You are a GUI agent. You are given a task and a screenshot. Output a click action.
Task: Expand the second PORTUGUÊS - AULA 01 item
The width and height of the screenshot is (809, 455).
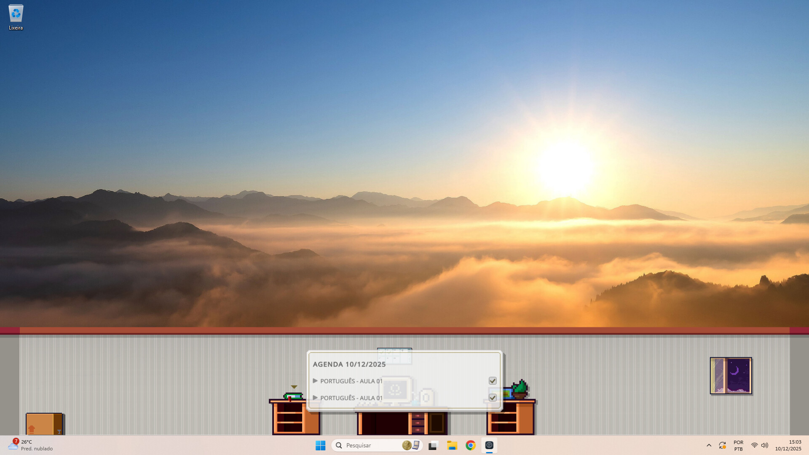pyautogui.click(x=315, y=397)
